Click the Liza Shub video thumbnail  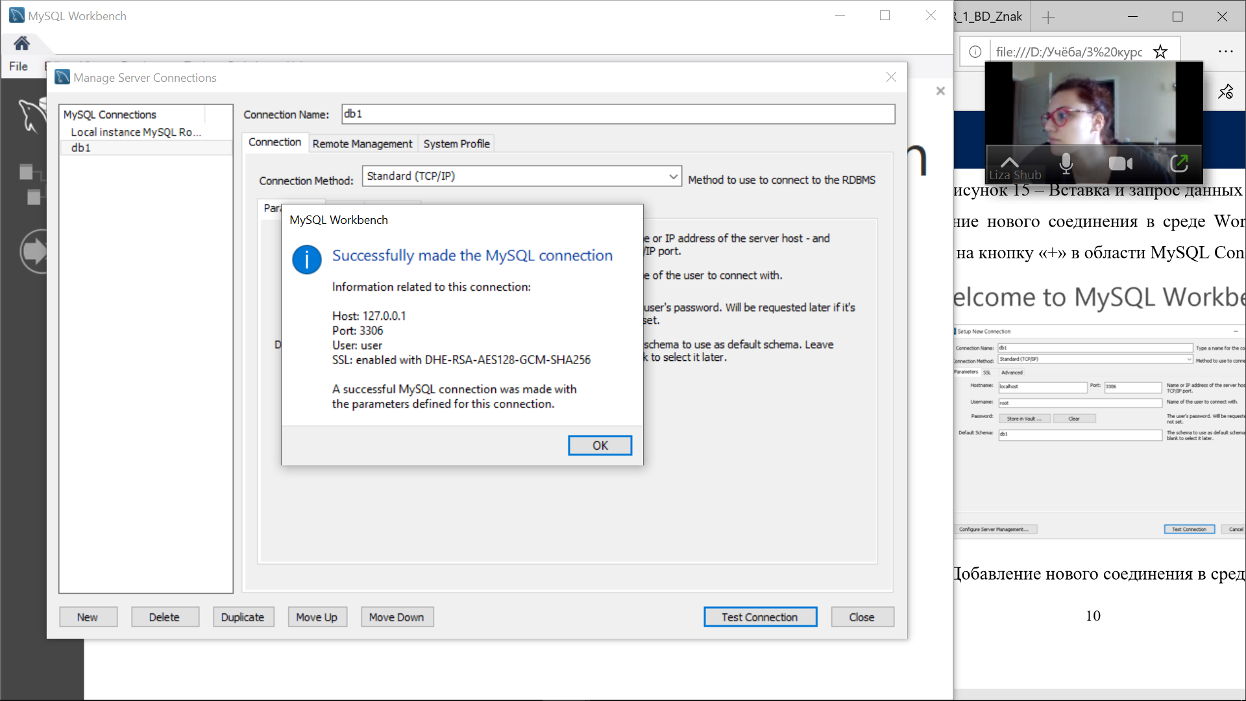pyautogui.click(x=1093, y=122)
